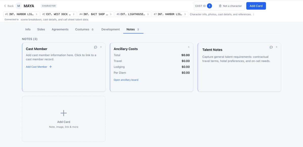Click the CAST ID label
The width and height of the screenshot is (303, 147).
point(200,6)
